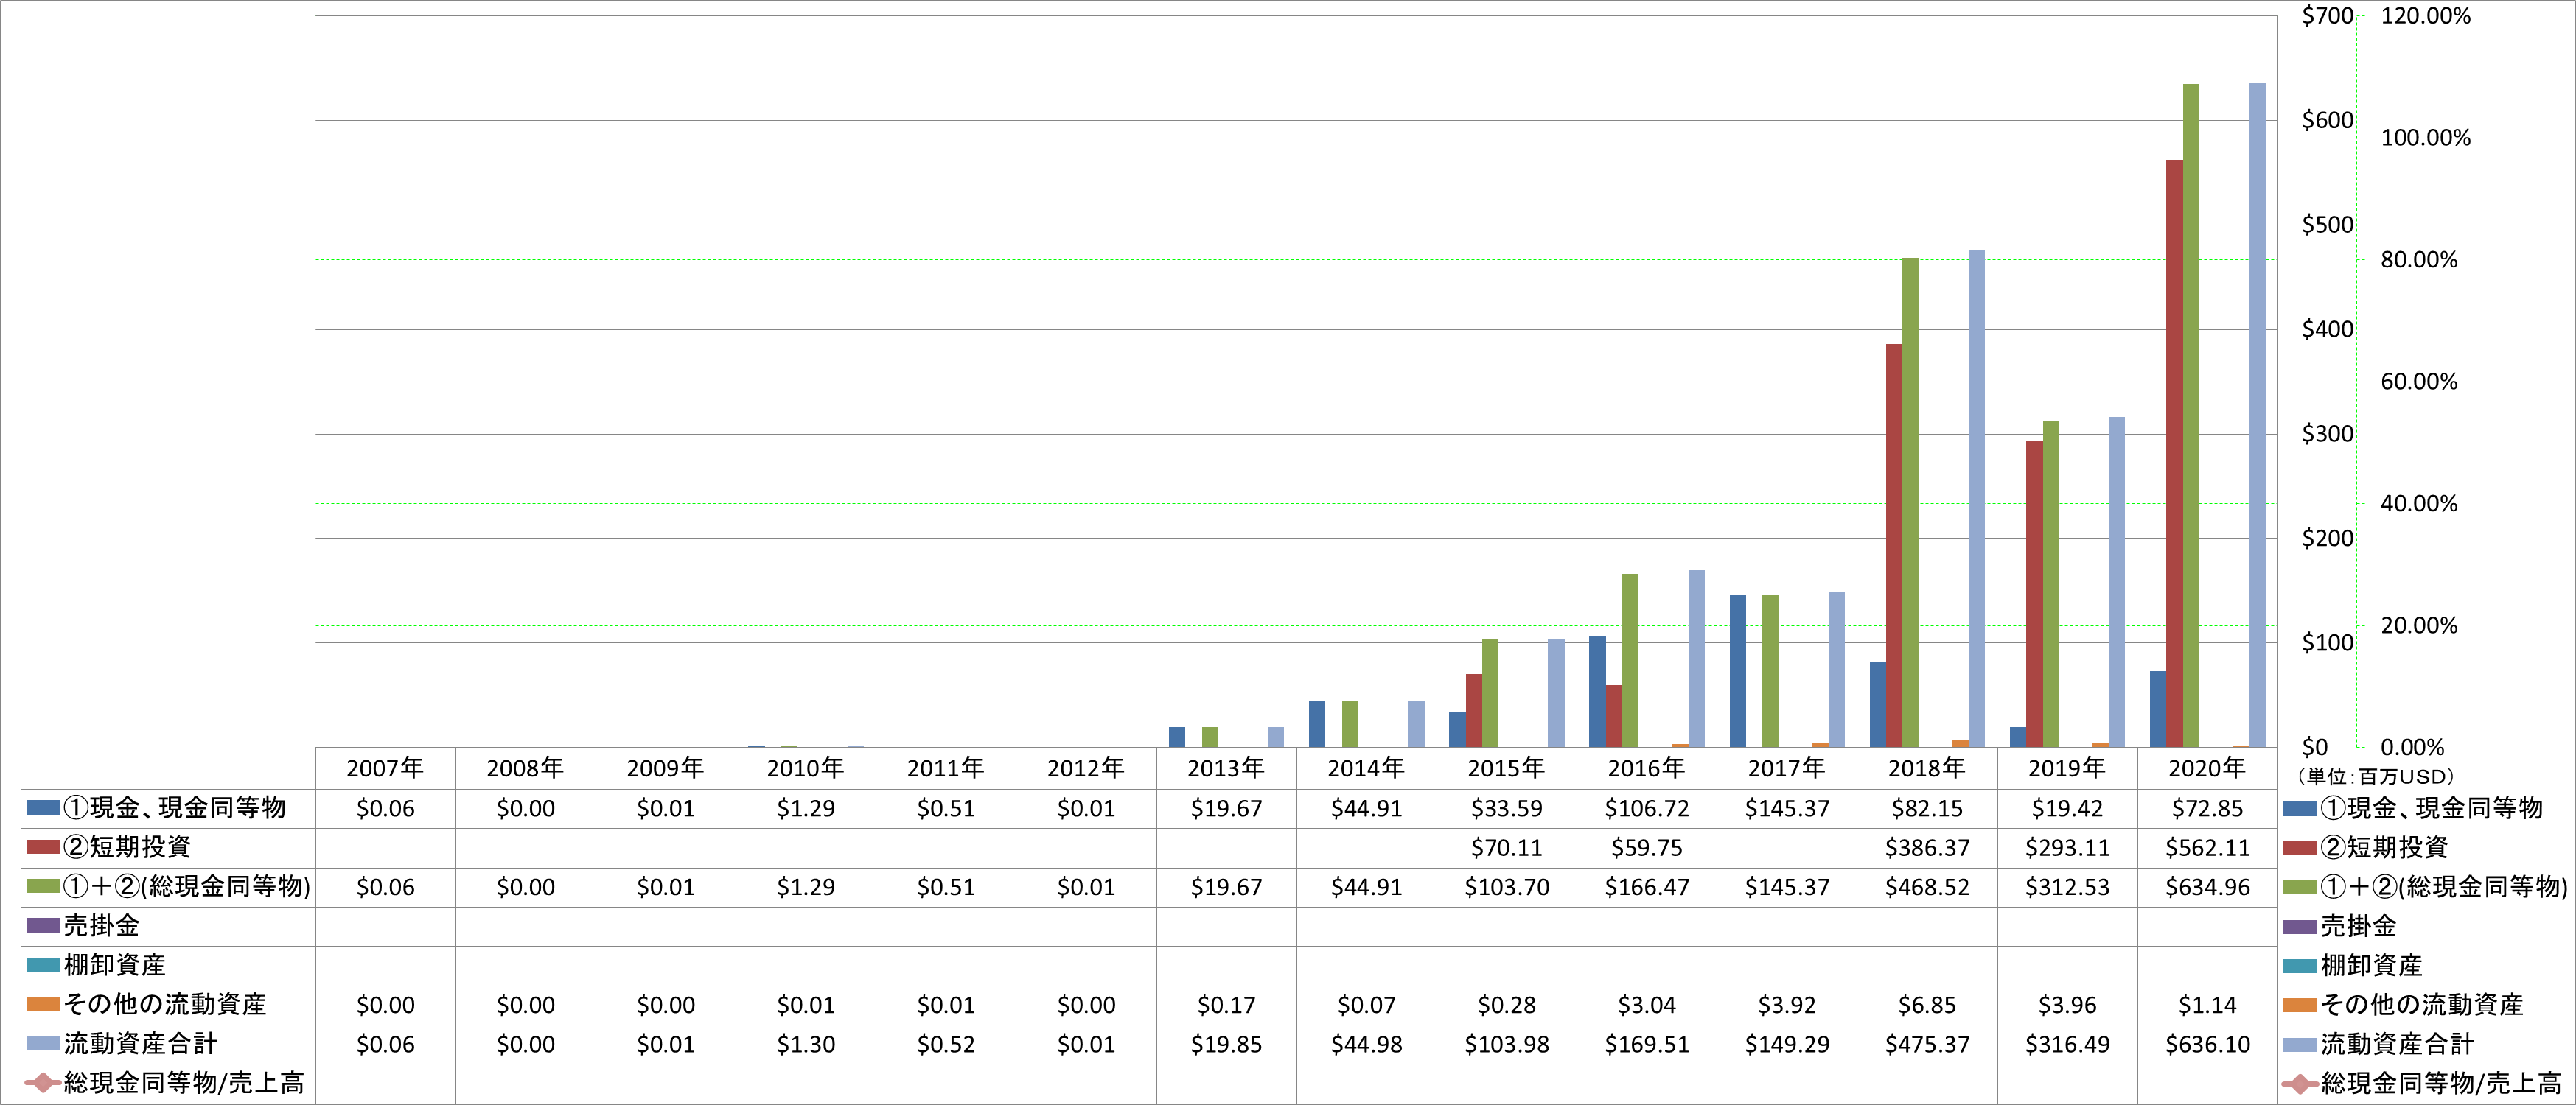Screen dimensions: 2576x1105
Task: Click 流動資産合計 label in right legend
Action: tap(2397, 1044)
